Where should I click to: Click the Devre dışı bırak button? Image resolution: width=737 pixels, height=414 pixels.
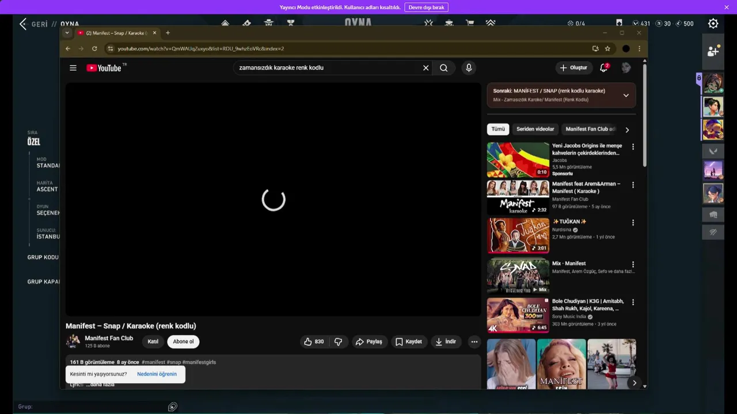point(426,7)
